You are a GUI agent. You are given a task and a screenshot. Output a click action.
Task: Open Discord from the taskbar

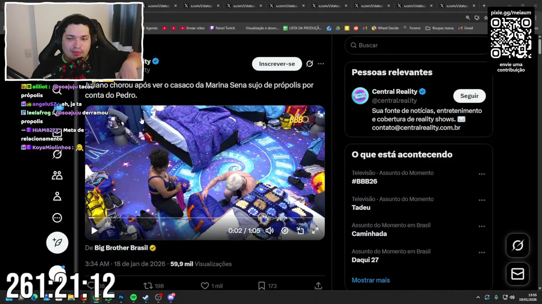[x=171, y=297]
